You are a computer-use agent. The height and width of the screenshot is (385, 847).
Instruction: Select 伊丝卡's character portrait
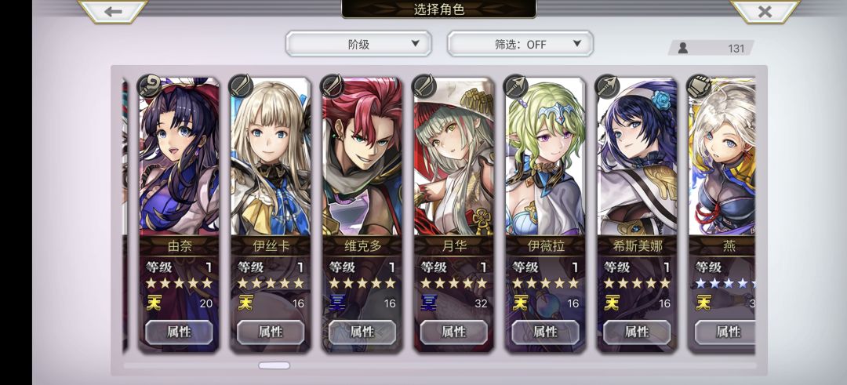click(x=271, y=157)
